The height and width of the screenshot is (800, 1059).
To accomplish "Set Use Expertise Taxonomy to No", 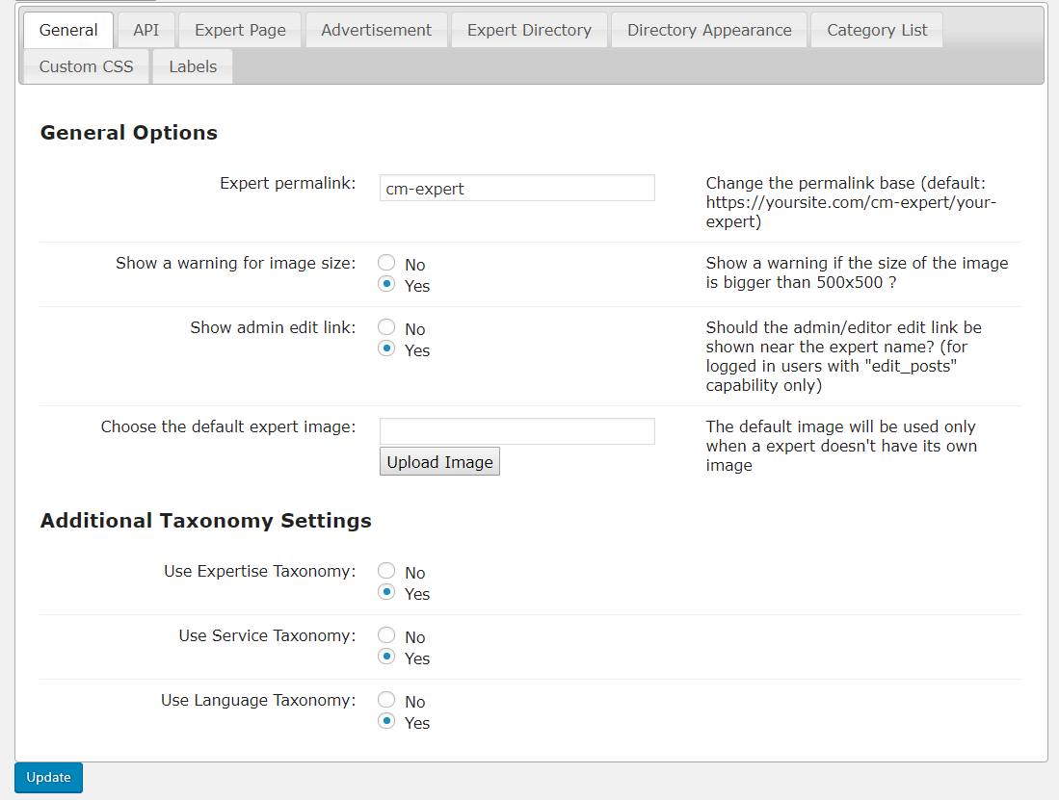I will (386, 571).
